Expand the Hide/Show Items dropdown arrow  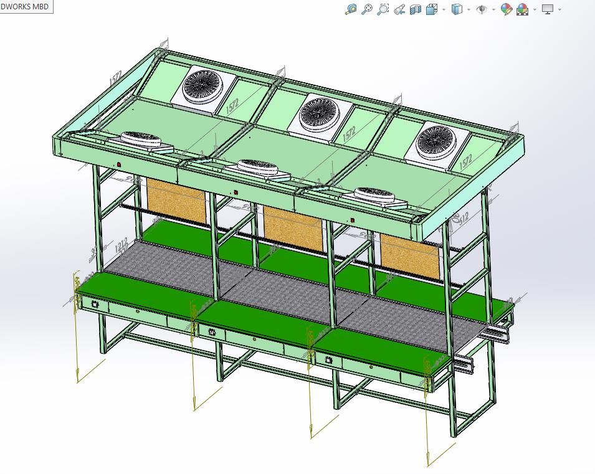pyautogui.click(x=493, y=9)
